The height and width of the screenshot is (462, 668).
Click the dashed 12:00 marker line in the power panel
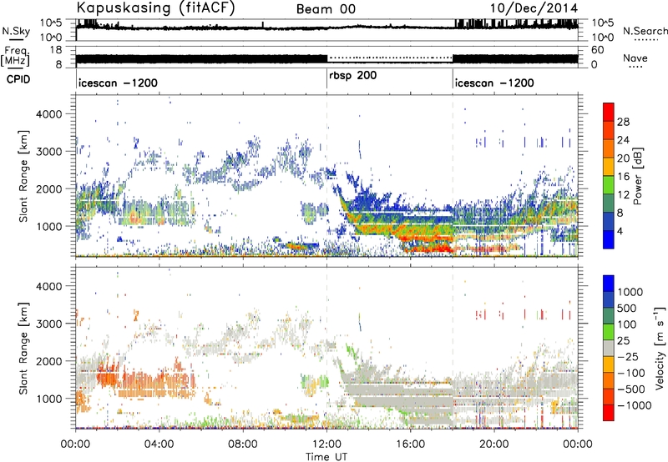pos(327,176)
